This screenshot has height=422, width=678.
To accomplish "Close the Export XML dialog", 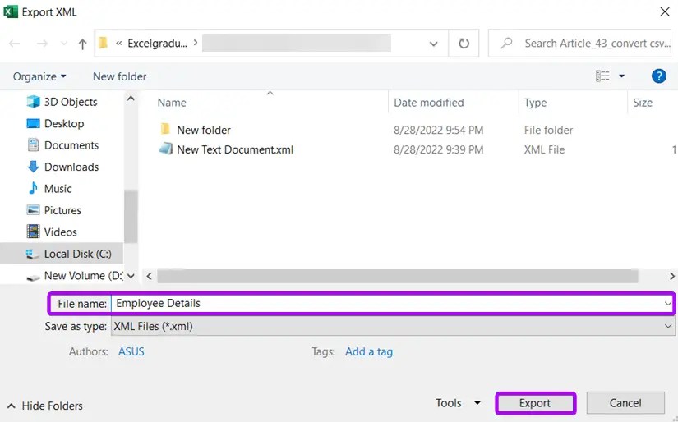I will (x=665, y=11).
